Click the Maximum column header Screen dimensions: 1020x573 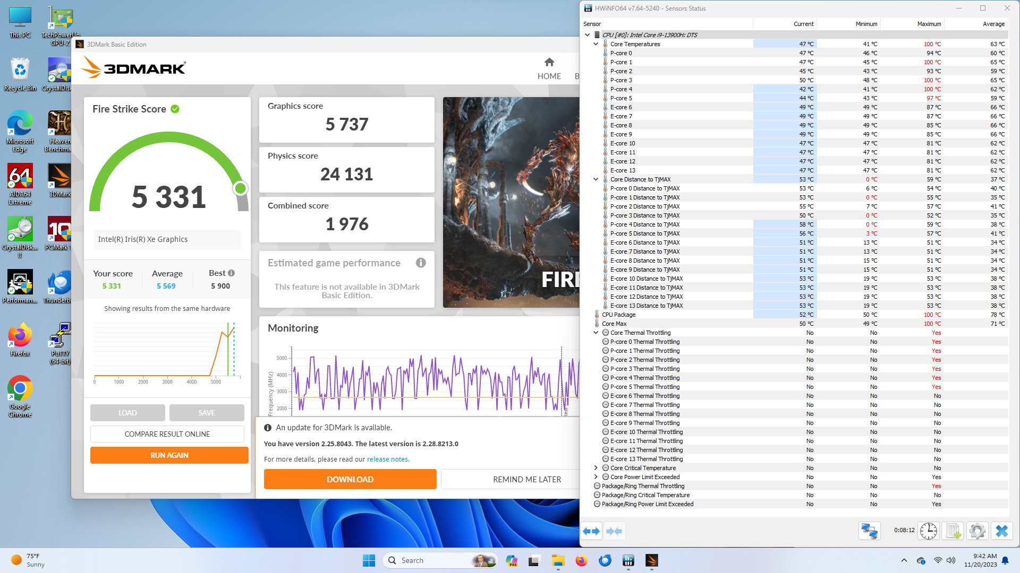point(912,24)
